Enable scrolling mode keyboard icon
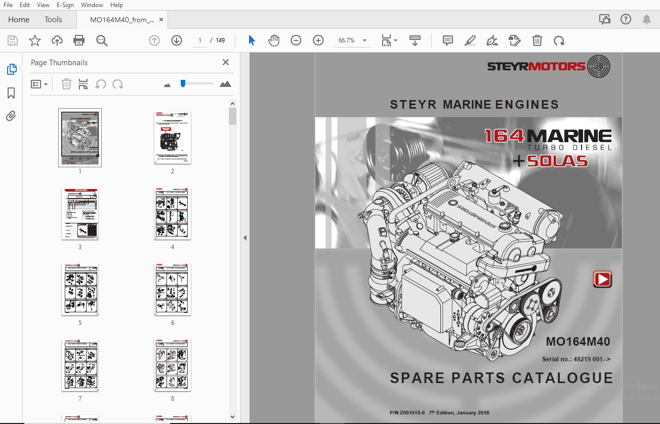 pyautogui.click(x=415, y=40)
